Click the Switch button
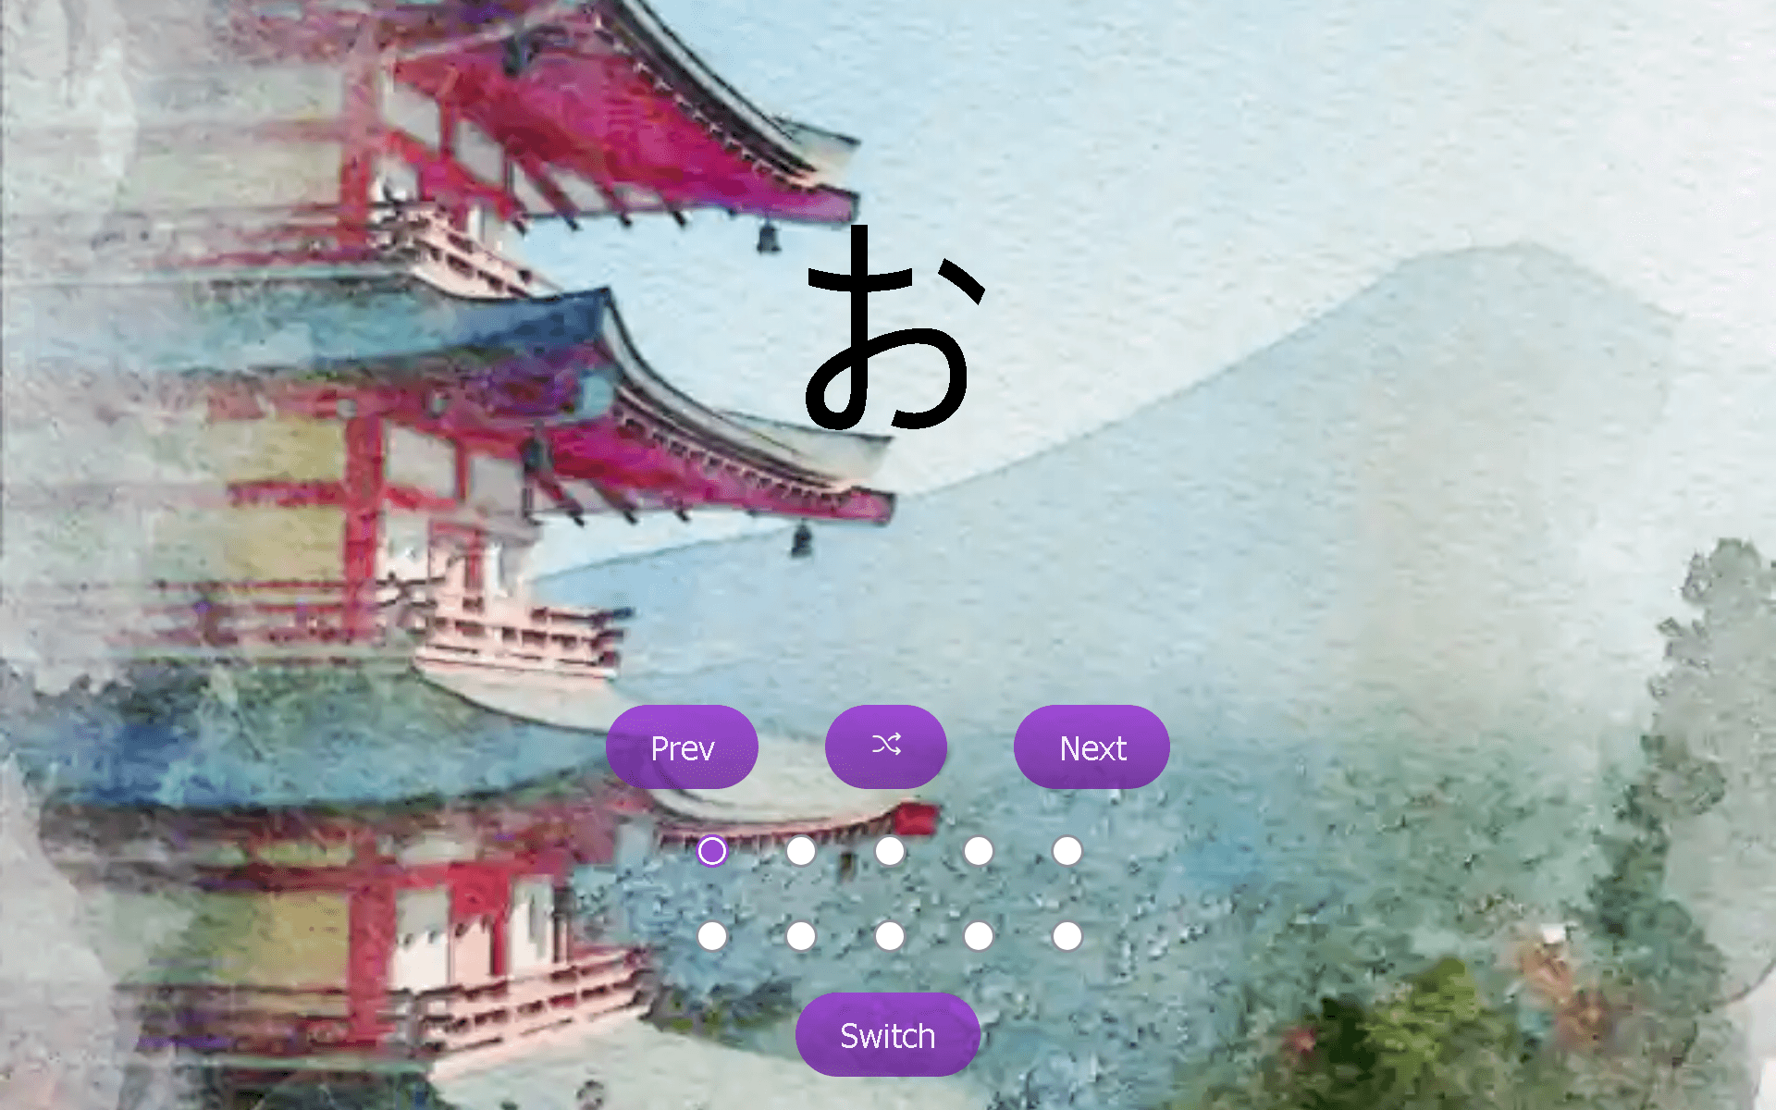1776x1110 pixels. 887,1034
